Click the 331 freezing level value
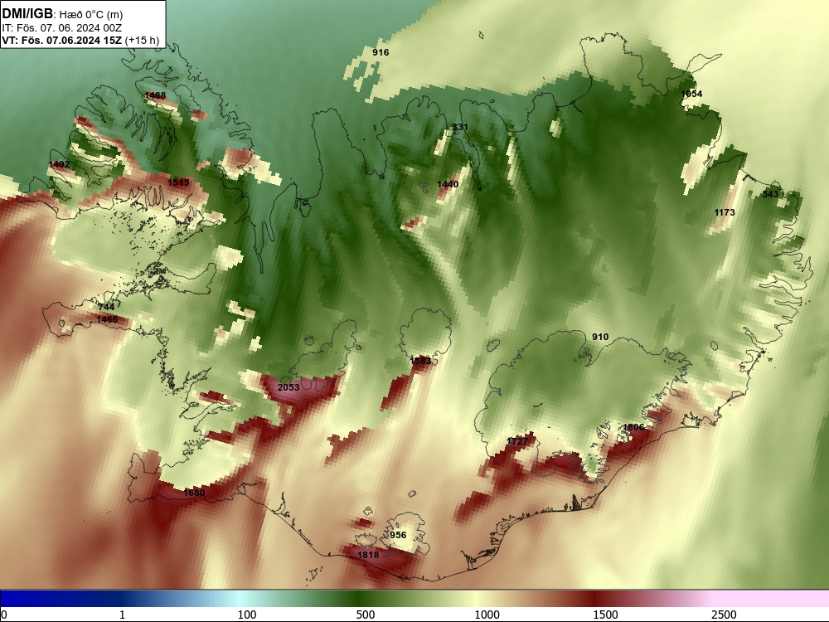 coord(460,127)
